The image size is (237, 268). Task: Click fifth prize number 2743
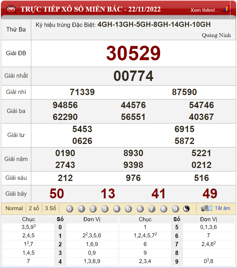coord(65,165)
